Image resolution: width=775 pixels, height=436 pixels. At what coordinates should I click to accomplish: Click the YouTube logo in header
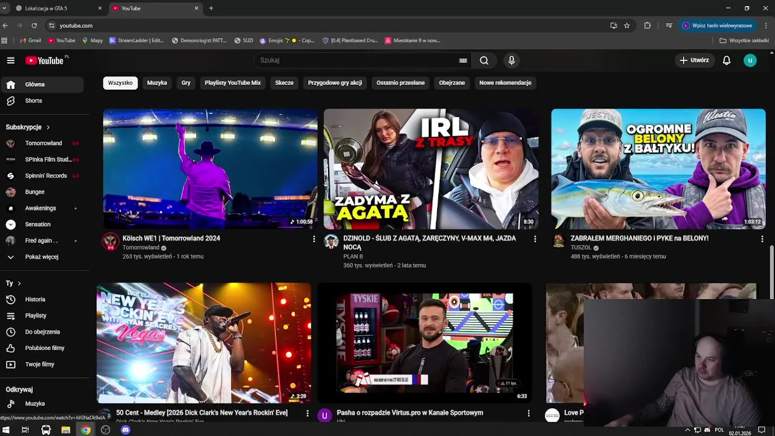[45, 60]
